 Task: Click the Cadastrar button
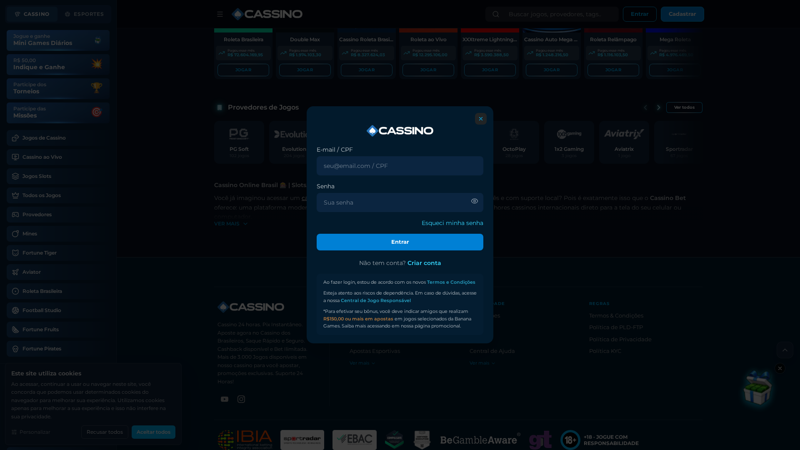point(682,14)
